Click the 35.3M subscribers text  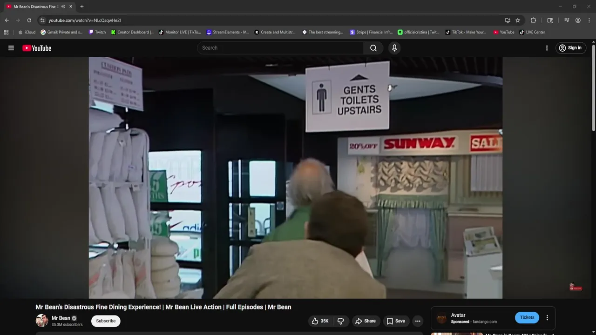pos(67,325)
